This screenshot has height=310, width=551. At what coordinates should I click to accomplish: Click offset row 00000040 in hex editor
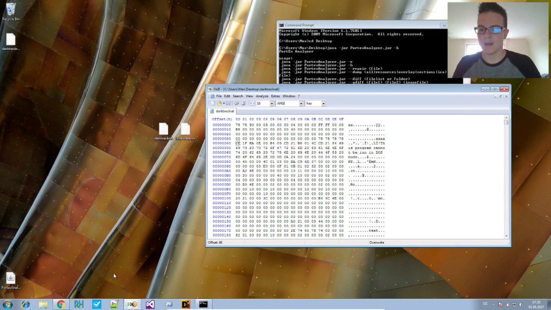(222, 143)
